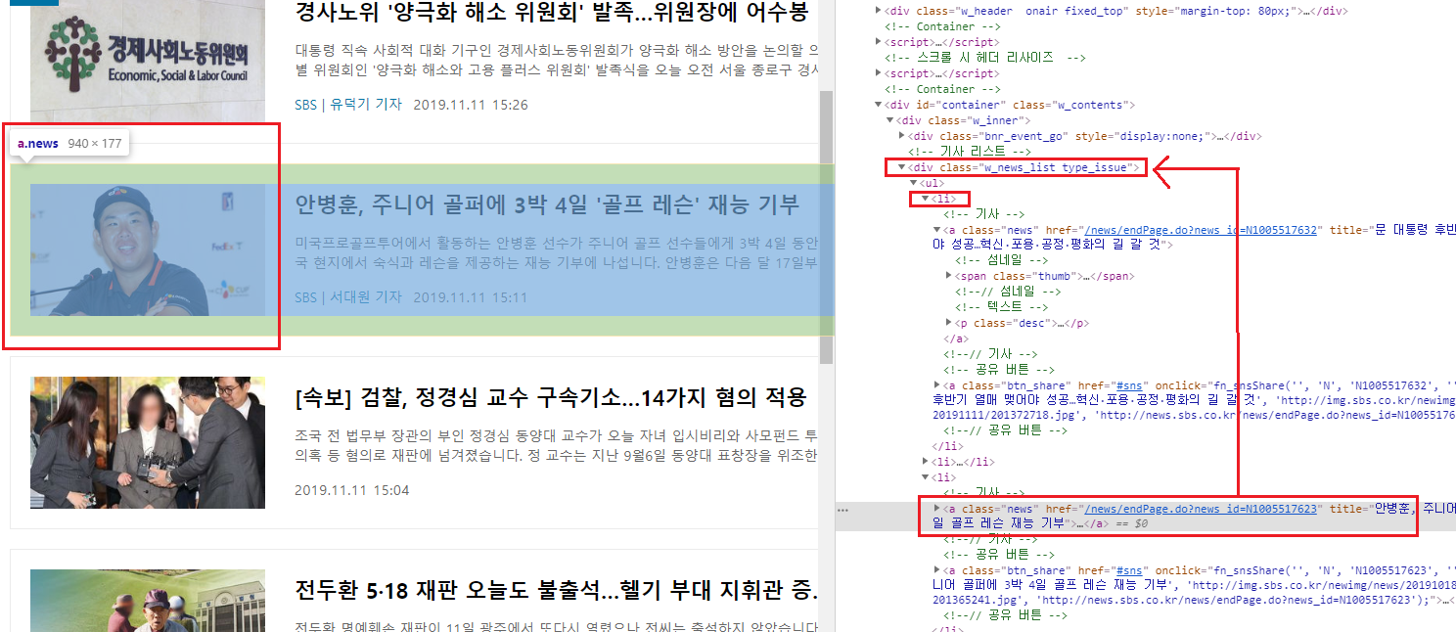Expand the second script node
The image size is (1456, 632).
pyautogui.click(x=878, y=73)
